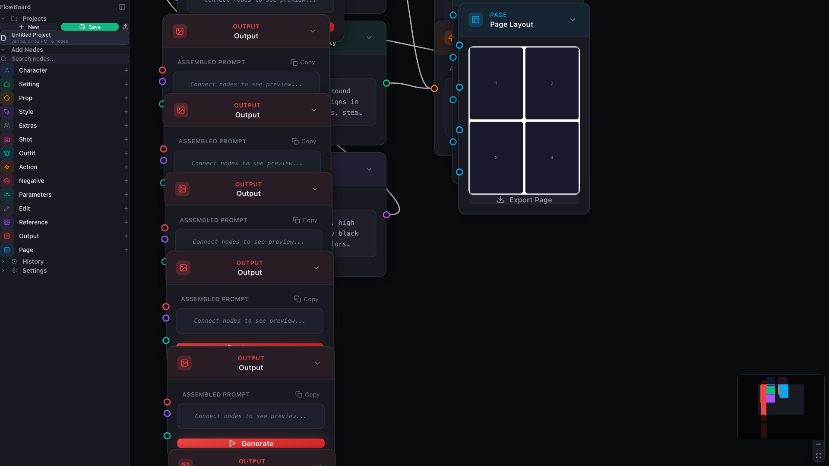The height and width of the screenshot is (466, 829).
Task: Collapse the second Output node chevron
Action: [x=314, y=110]
